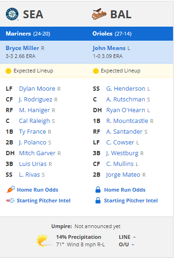Click the Mariners Starting Pitcher Intel baseball icon
The image size is (174, 258).
click(10, 201)
